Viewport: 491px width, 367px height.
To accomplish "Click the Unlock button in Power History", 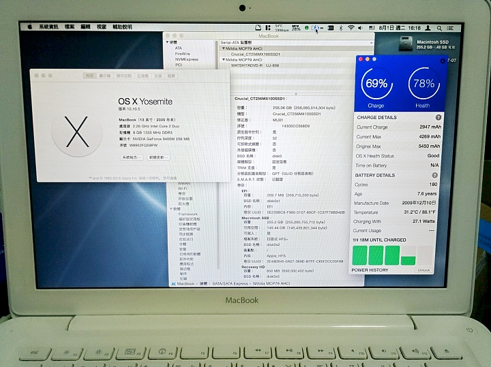I will [x=423, y=270].
